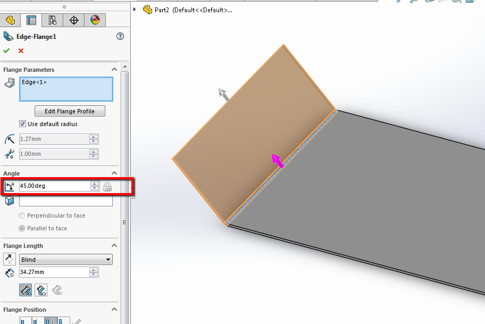Click the face selection cube icon
Screen dimensions: 485x324
pos(10,201)
